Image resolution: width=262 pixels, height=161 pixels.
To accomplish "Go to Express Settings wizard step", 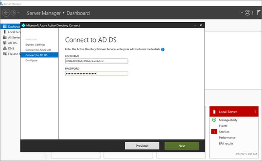I will [x=35, y=45].
